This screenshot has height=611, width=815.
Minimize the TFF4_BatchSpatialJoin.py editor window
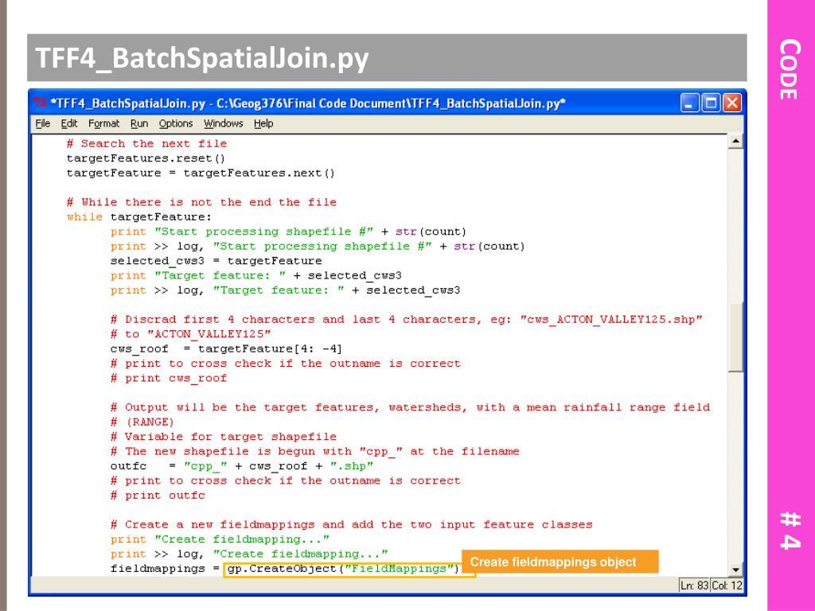[690, 103]
